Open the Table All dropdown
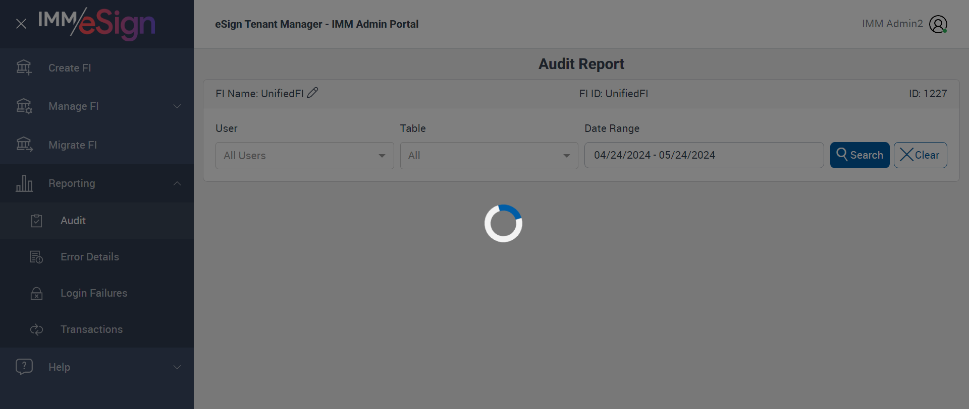The image size is (969, 409). 489,156
